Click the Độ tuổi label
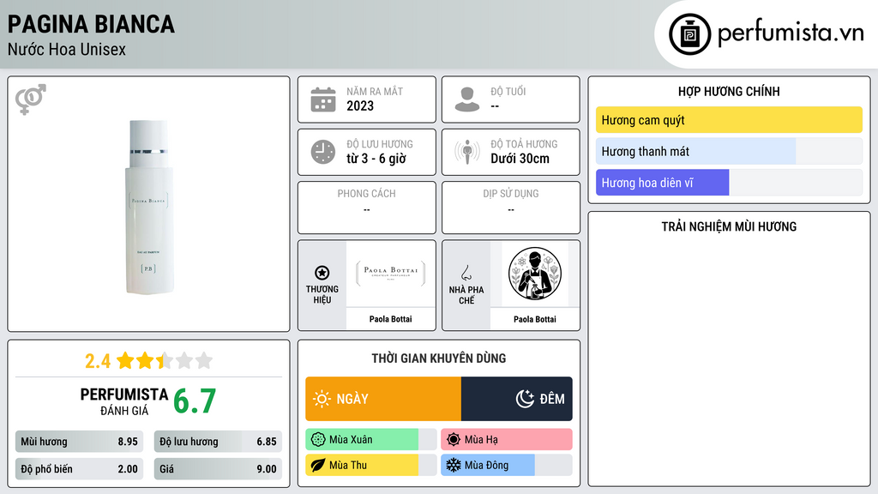 pos(508,91)
